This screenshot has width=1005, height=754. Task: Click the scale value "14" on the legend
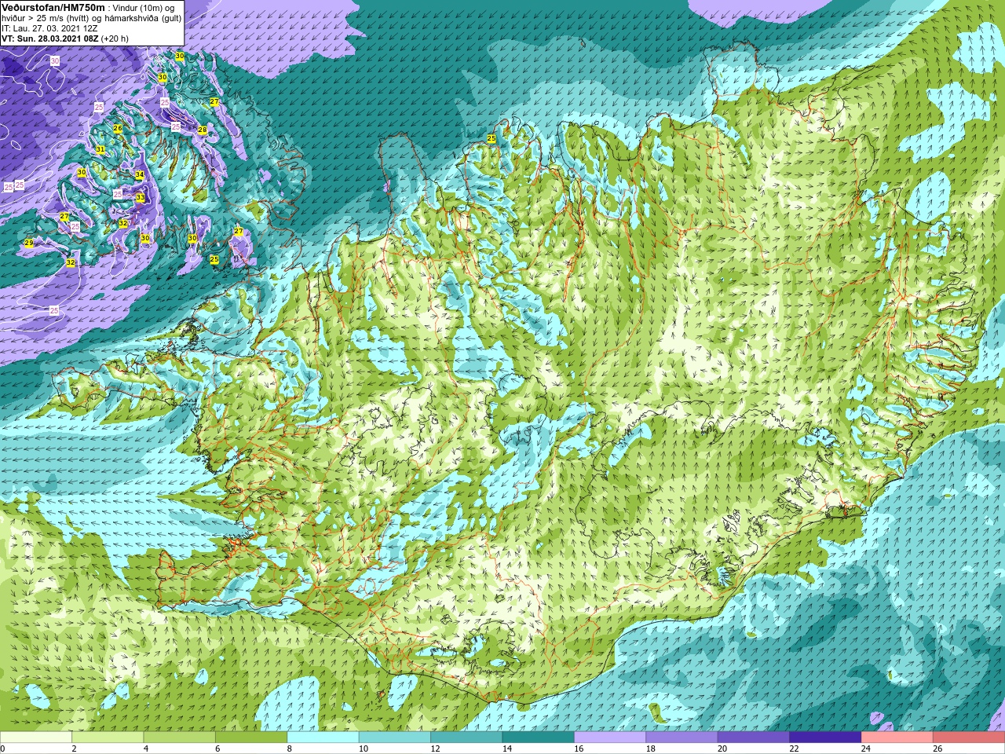[507, 749]
